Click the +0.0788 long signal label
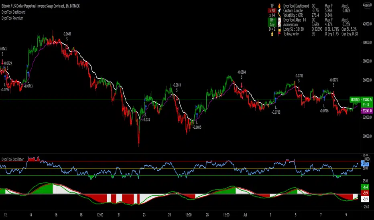Screen dimensions: 374x220 (276, 112)
